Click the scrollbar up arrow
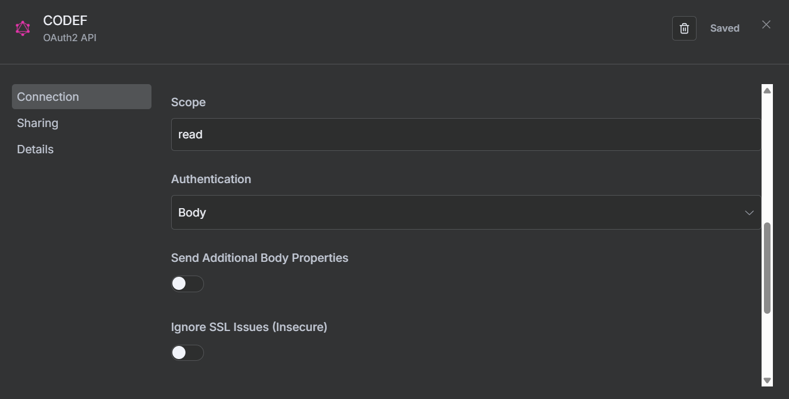789x399 pixels. (x=767, y=90)
